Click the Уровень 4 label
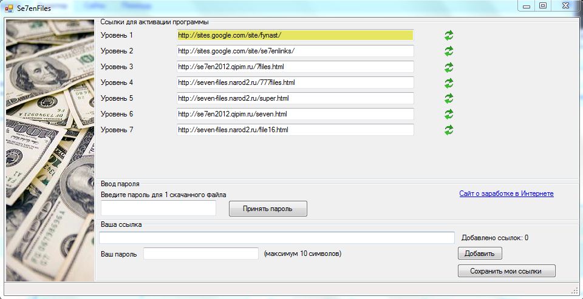This screenshot has width=583, height=299. [117, 82]
